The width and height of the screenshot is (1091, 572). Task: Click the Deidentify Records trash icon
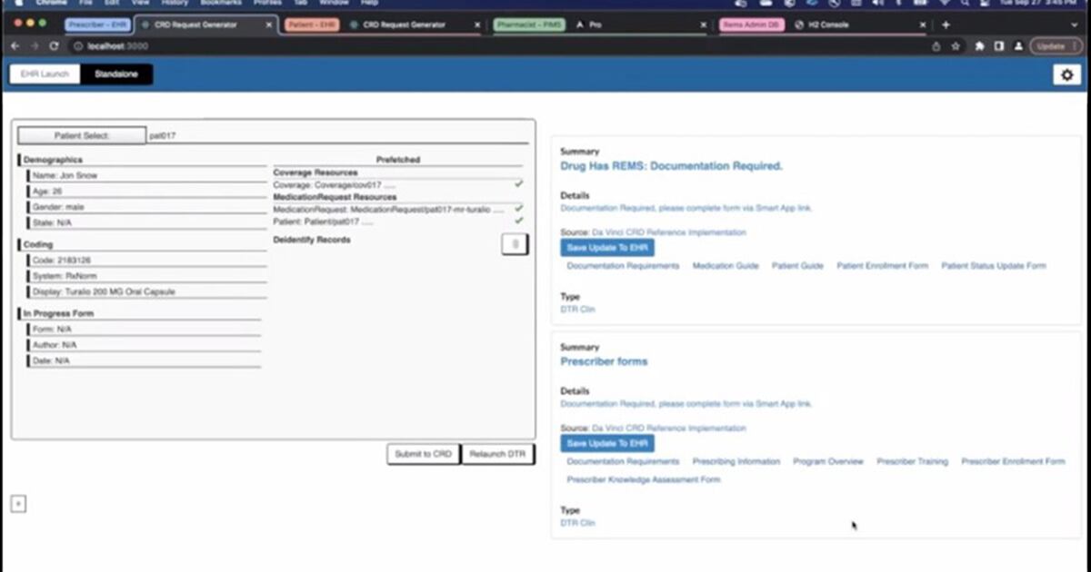(515, 244)
